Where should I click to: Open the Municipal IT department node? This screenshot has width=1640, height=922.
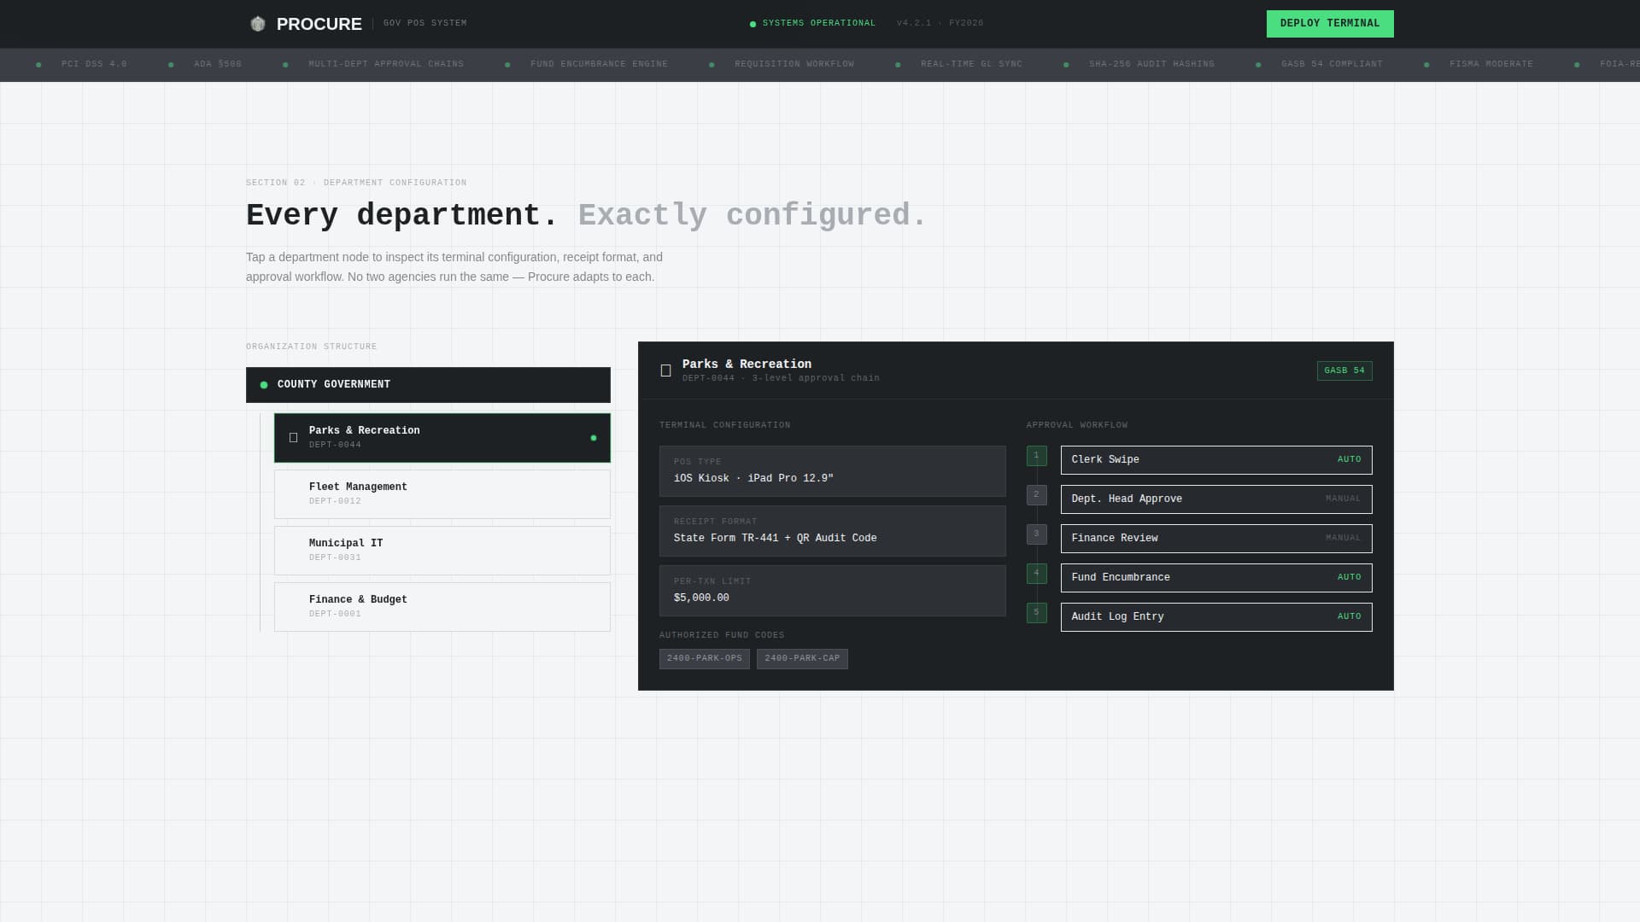pos(442,551)
